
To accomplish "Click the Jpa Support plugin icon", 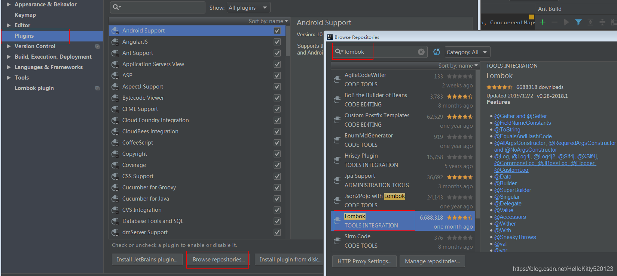I will pyautogui.click(x=337, y=180).
